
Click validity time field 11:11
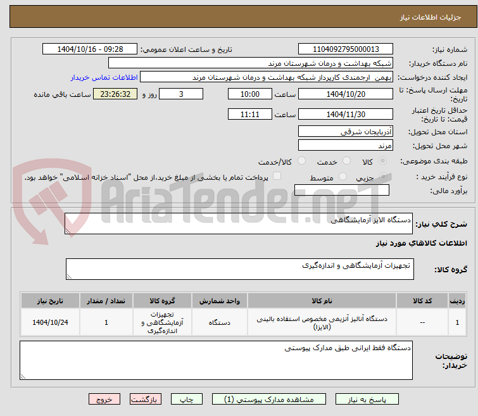tap(250, 115)
